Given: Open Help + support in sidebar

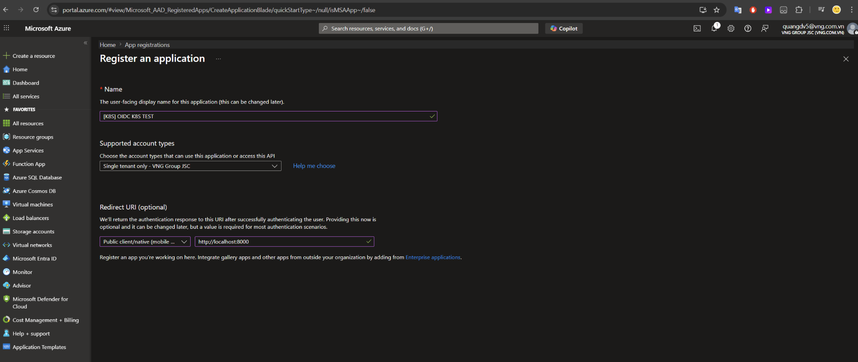Looking at the screenshot, I should (x=31, y=334).
